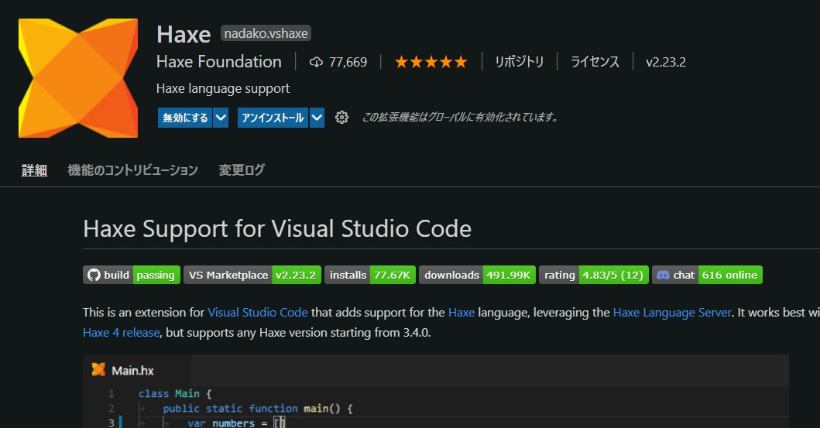Image resolution: width=820 pixels, height=428 pixels.
Task: Click the アンインストール (Uninstall) button
Action: pyautogui.click(x=273, y=118)
